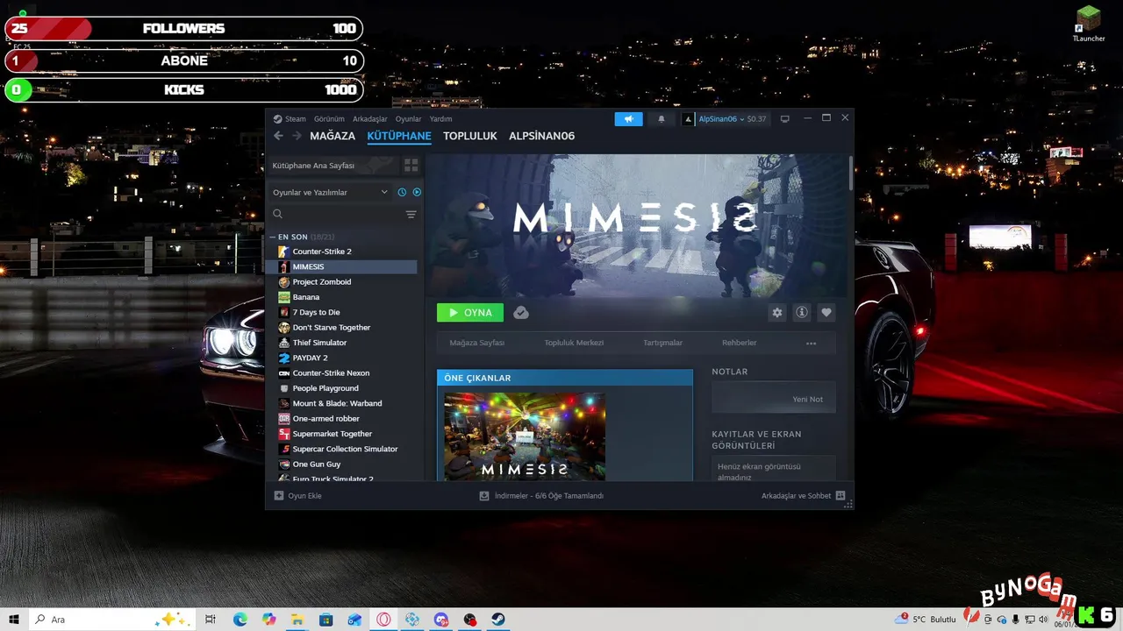Select People Playground

tap(342, 388)
